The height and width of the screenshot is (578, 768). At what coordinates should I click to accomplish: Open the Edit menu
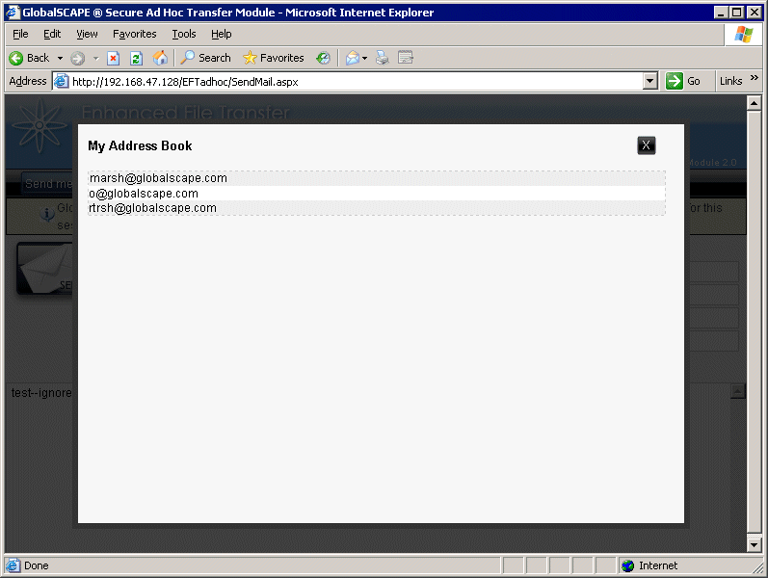52,34
